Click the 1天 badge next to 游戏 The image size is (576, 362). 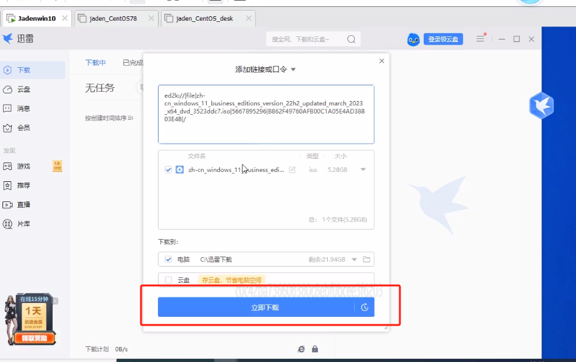57,166
